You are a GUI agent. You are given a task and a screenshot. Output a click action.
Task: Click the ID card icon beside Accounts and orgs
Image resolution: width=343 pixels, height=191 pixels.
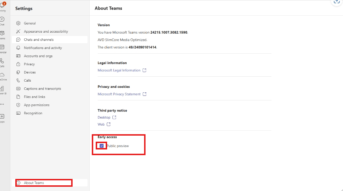[19, 56]
